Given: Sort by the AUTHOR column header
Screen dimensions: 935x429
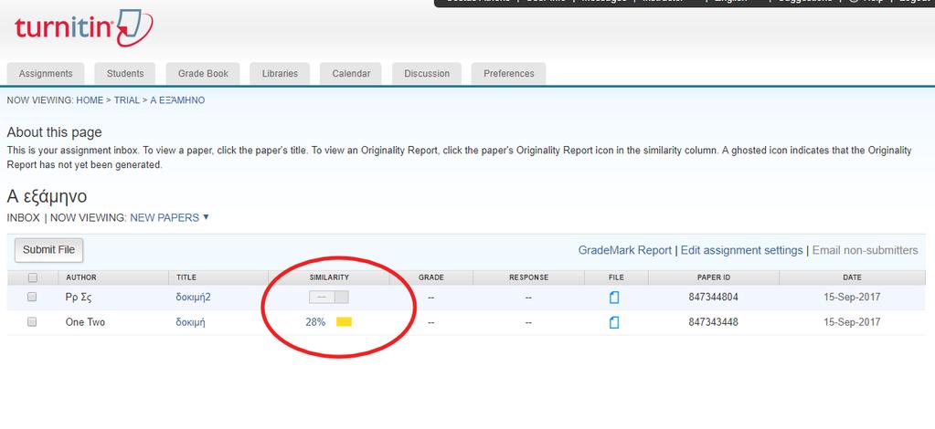Looking at the screenshot, I should point(81,277).
